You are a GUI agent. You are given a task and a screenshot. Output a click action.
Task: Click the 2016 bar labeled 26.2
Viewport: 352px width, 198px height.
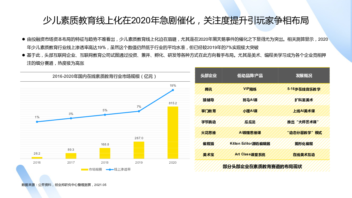pyautogui.click(x=37, y=158)
